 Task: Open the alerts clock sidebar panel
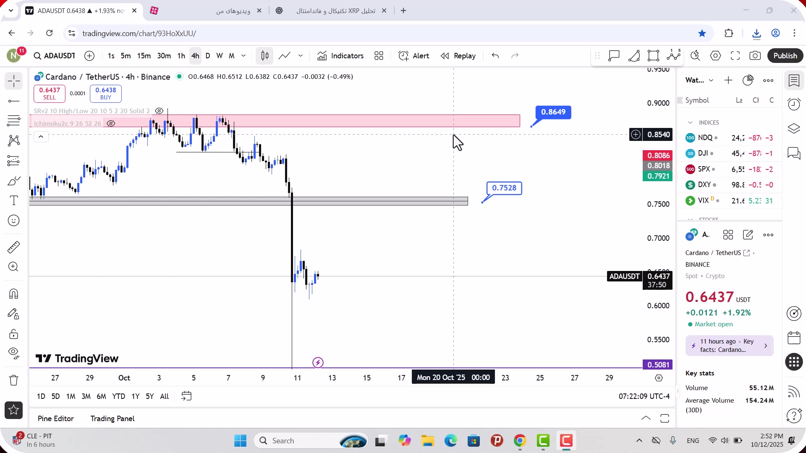click(x=794, y=104)
